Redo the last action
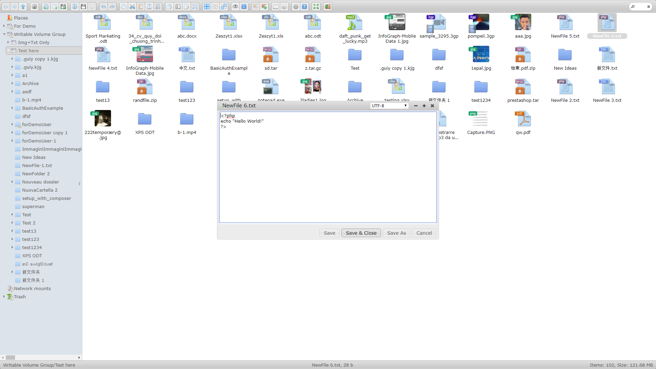Viewport: 656px width, 369px height. point(112,6)
